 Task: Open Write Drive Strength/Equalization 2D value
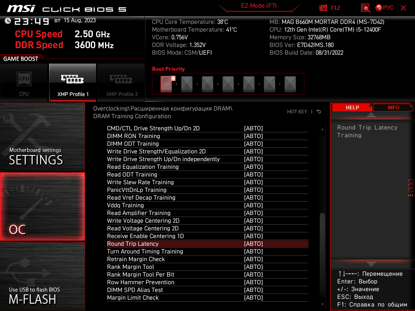click(x=253, y=151)
